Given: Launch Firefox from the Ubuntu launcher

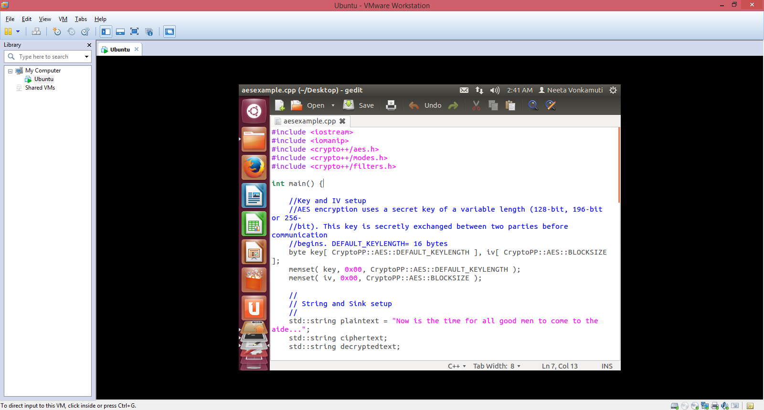Looking at the screenshot, I should click(x=254, y=167).
